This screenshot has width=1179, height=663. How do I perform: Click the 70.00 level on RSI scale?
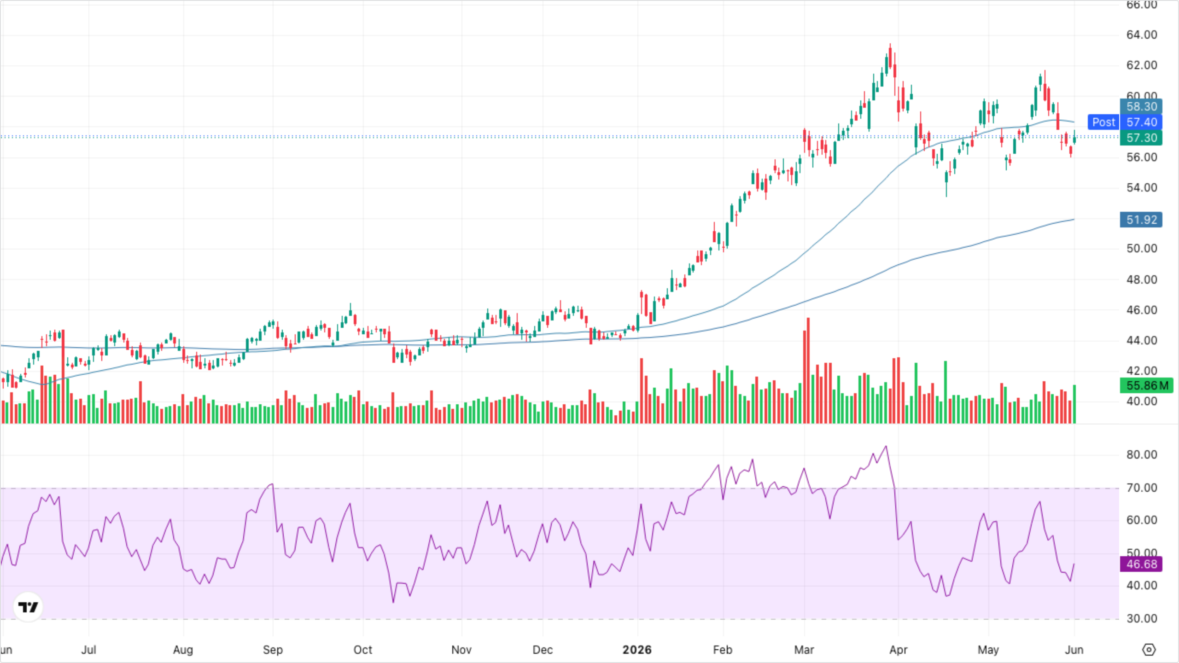point(1142,488)
